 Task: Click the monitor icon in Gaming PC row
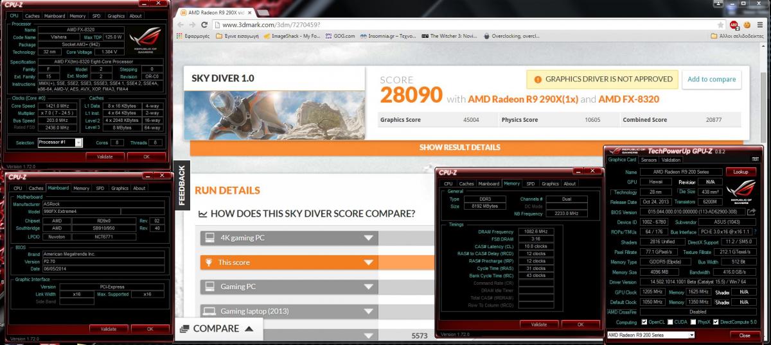pyautogui.click(x=209, y=286)
